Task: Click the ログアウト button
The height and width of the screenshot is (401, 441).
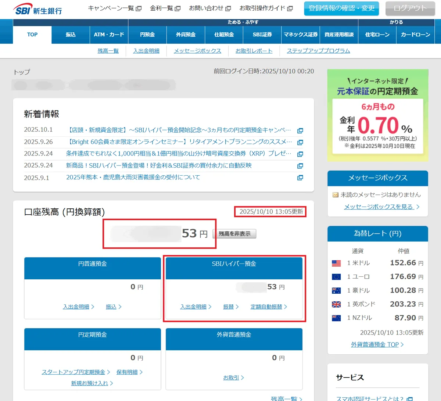Action: (x=410, y=8)
